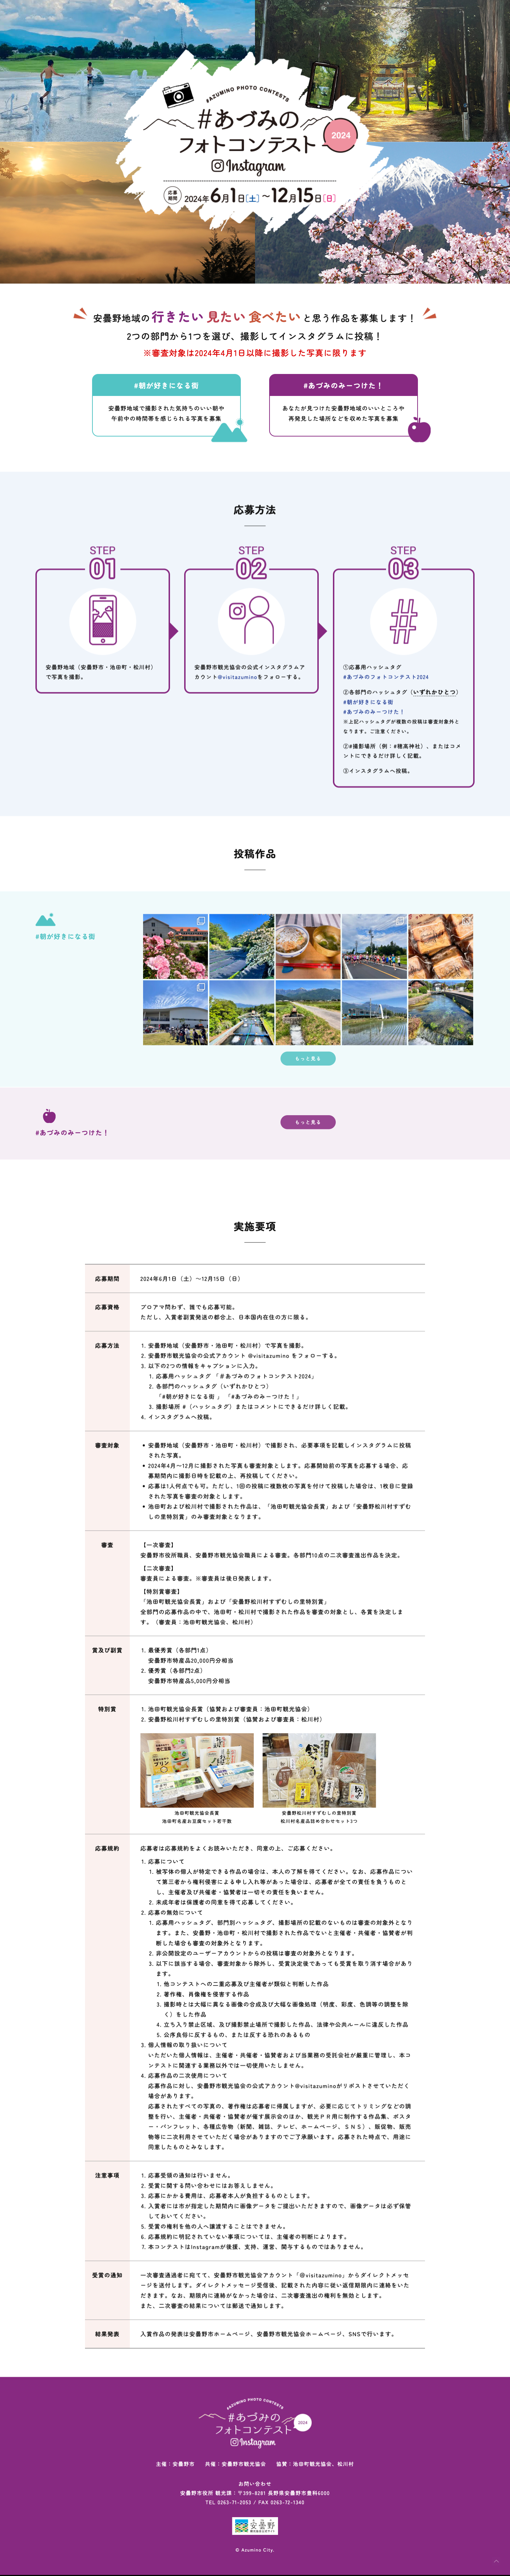Click the camera icon in the header banner
The width and height of the screenshot is (510, 2576).
pos(178,94)
